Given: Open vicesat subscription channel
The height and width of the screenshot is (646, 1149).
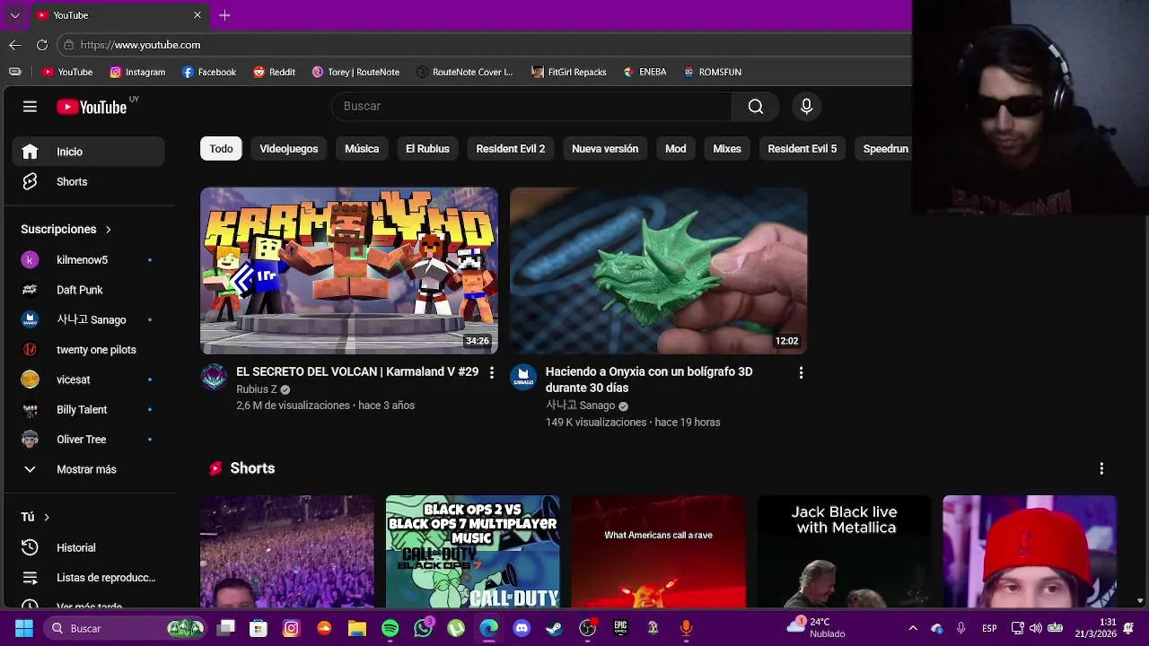Looking at the screenshot, I should 88,380.
